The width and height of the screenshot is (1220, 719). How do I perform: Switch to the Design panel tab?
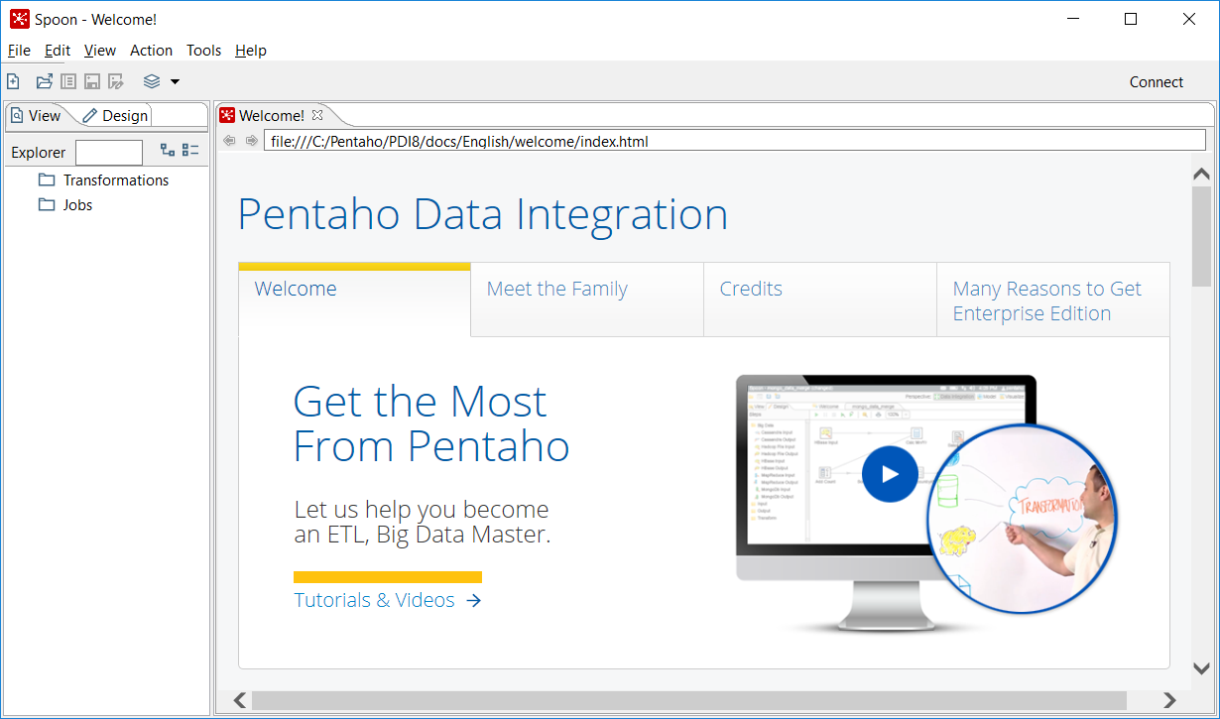click(115, 115)
